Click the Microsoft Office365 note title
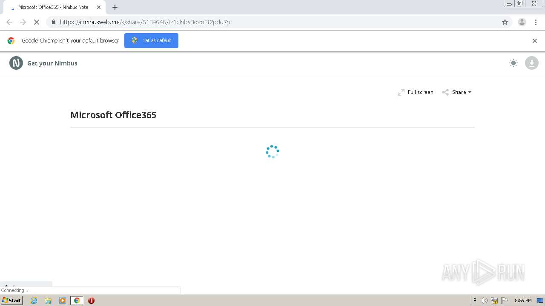The height and width of the screenshot is (306, 545). click(x=113, y=115)
